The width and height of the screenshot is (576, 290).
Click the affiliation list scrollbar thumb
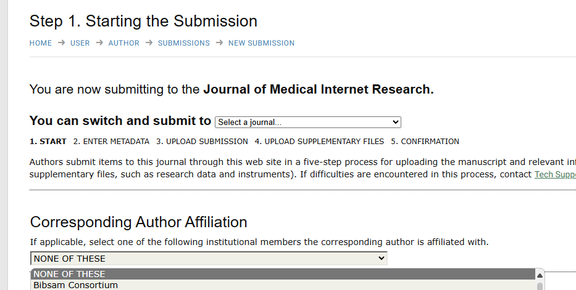point(540,286)
